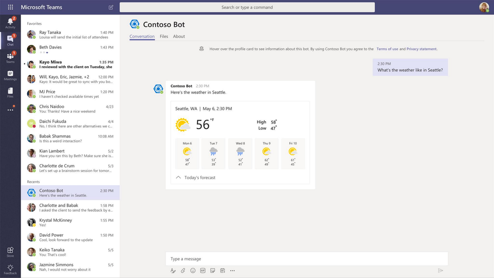Viewport: 494px width, 278px height.
Task: Open chat with Daichi Fukuda
Action: [70, 124]
